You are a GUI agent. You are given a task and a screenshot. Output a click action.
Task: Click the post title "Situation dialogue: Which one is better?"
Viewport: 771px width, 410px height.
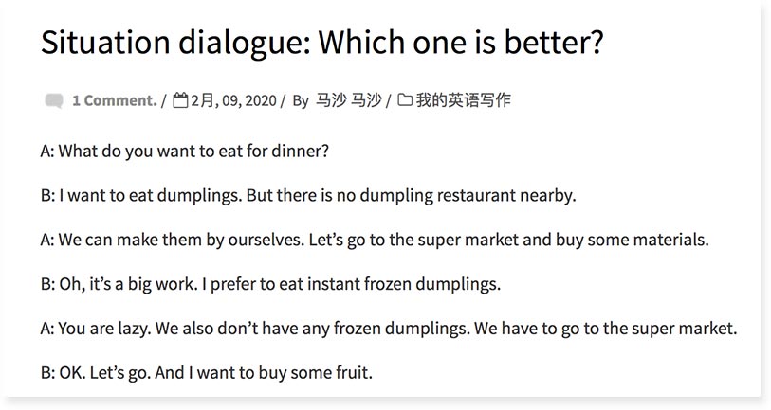(x=322, y=43)
